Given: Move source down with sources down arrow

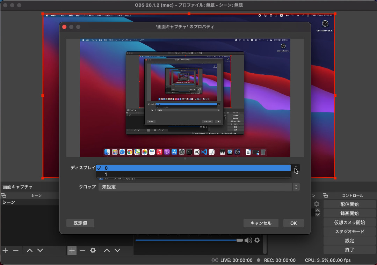Looking at the screenshot, I should click(x=117, y=250).
